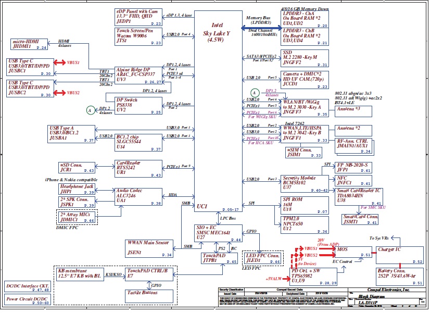Click the "SSD" M.2 2280 block

tap(305, 58)
